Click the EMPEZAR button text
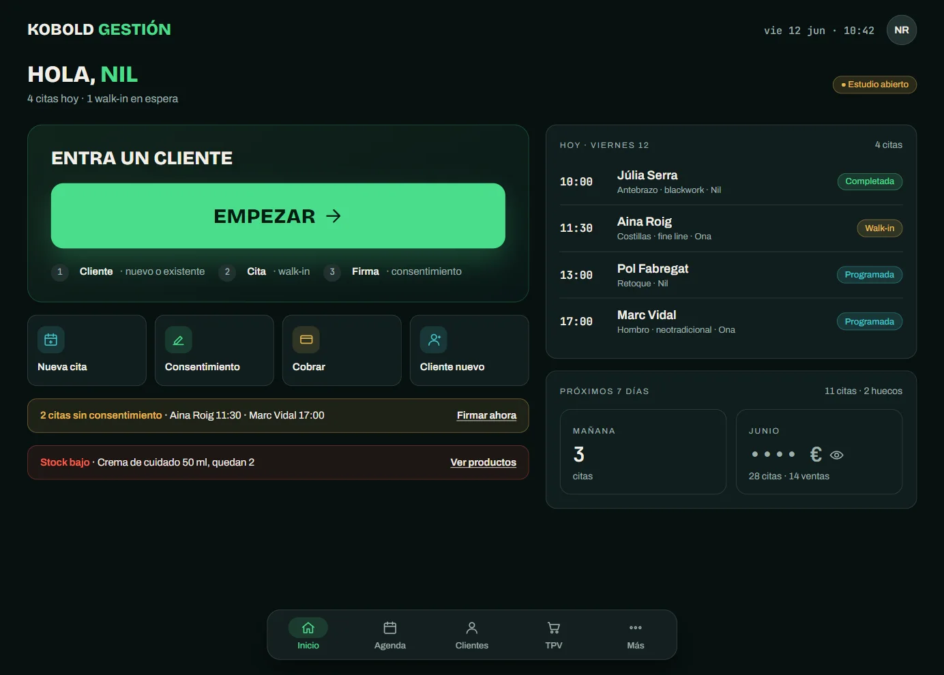 [265, 216]
